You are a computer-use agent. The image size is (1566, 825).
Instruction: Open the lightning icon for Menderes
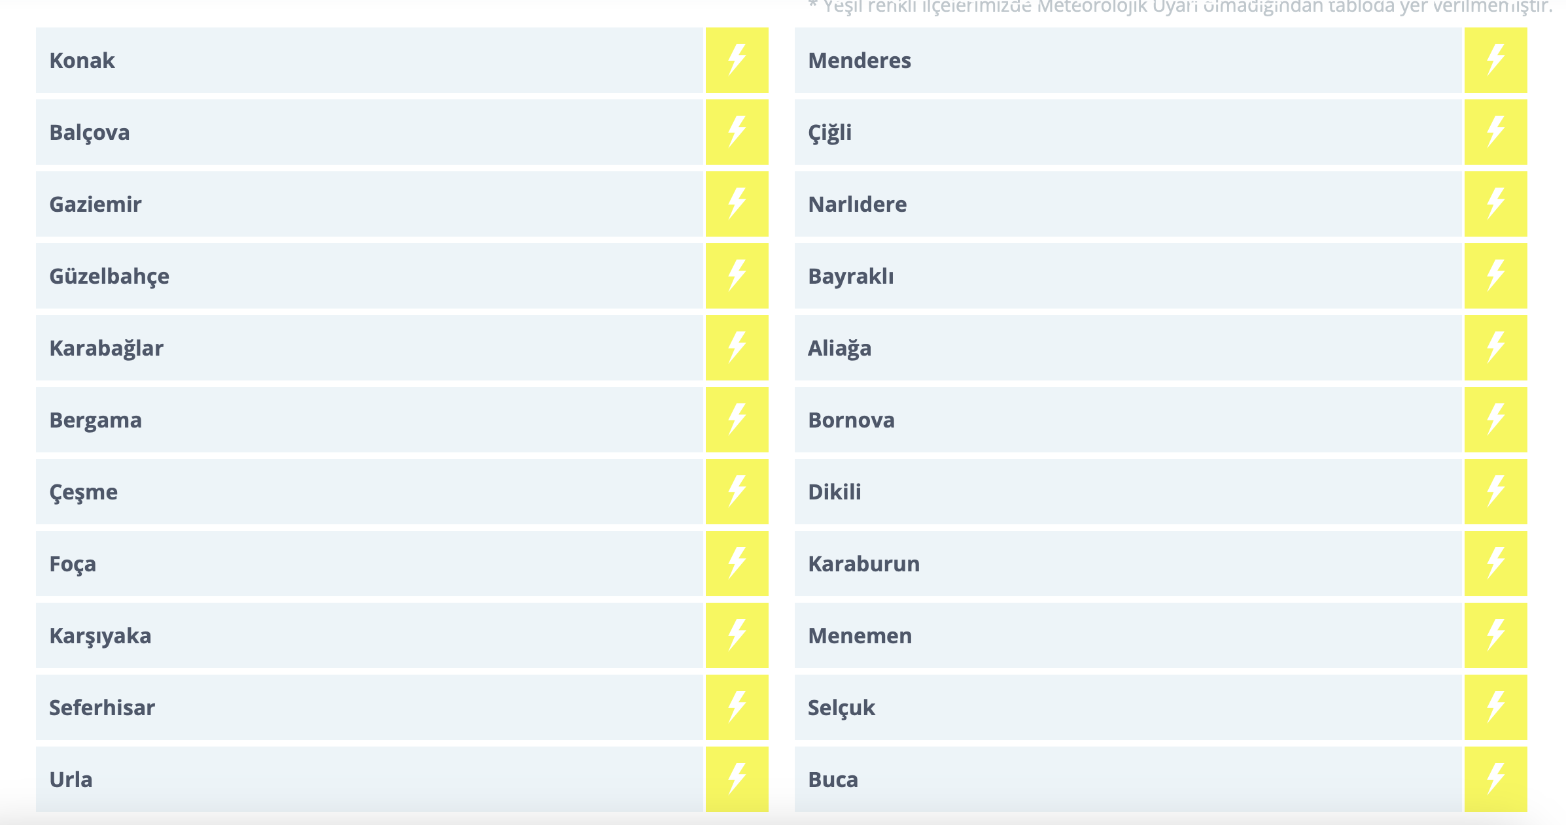1495,60
